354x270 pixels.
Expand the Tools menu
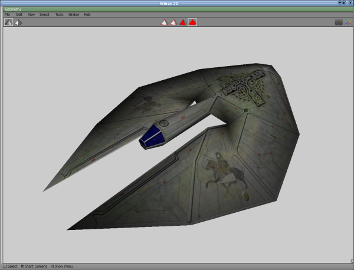click(59, 14)
